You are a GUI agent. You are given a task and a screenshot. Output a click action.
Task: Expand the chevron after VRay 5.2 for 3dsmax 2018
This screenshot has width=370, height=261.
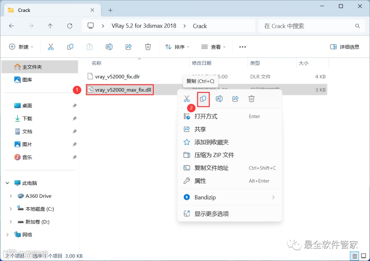pyautogui.click(x=185, y=26)
